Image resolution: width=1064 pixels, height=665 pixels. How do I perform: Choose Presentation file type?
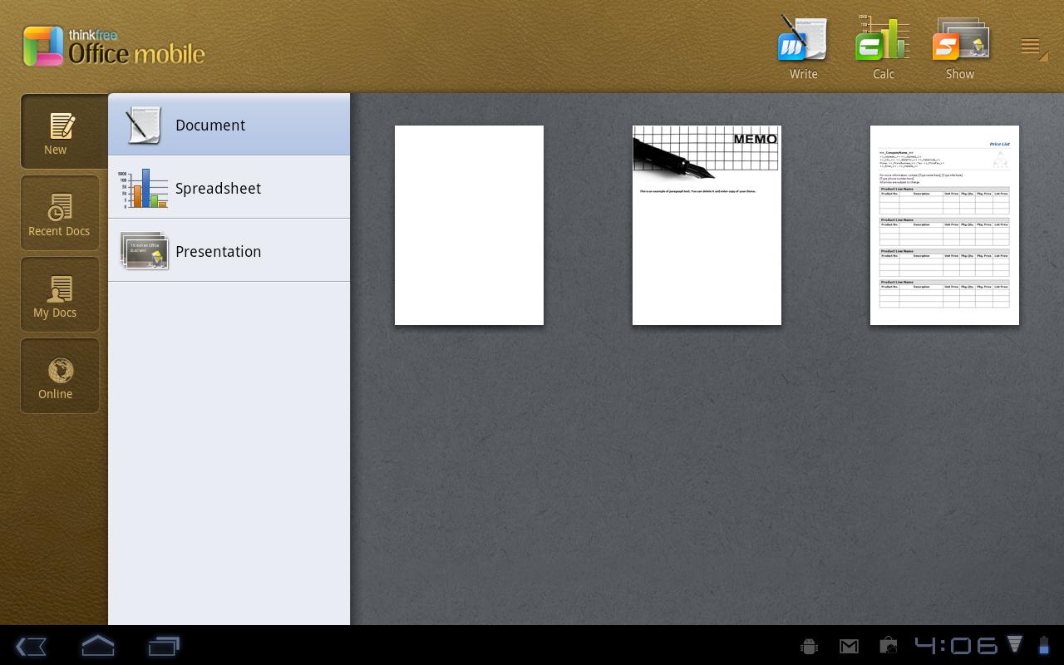coord(229,251)
